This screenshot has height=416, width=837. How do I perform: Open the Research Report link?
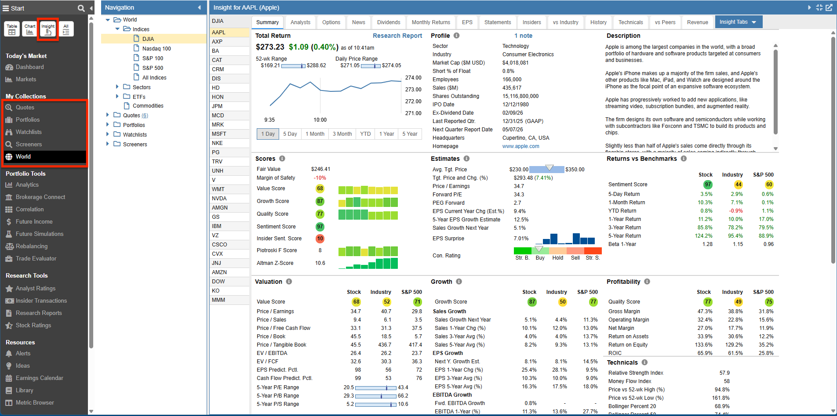click(x=397, y=36)
